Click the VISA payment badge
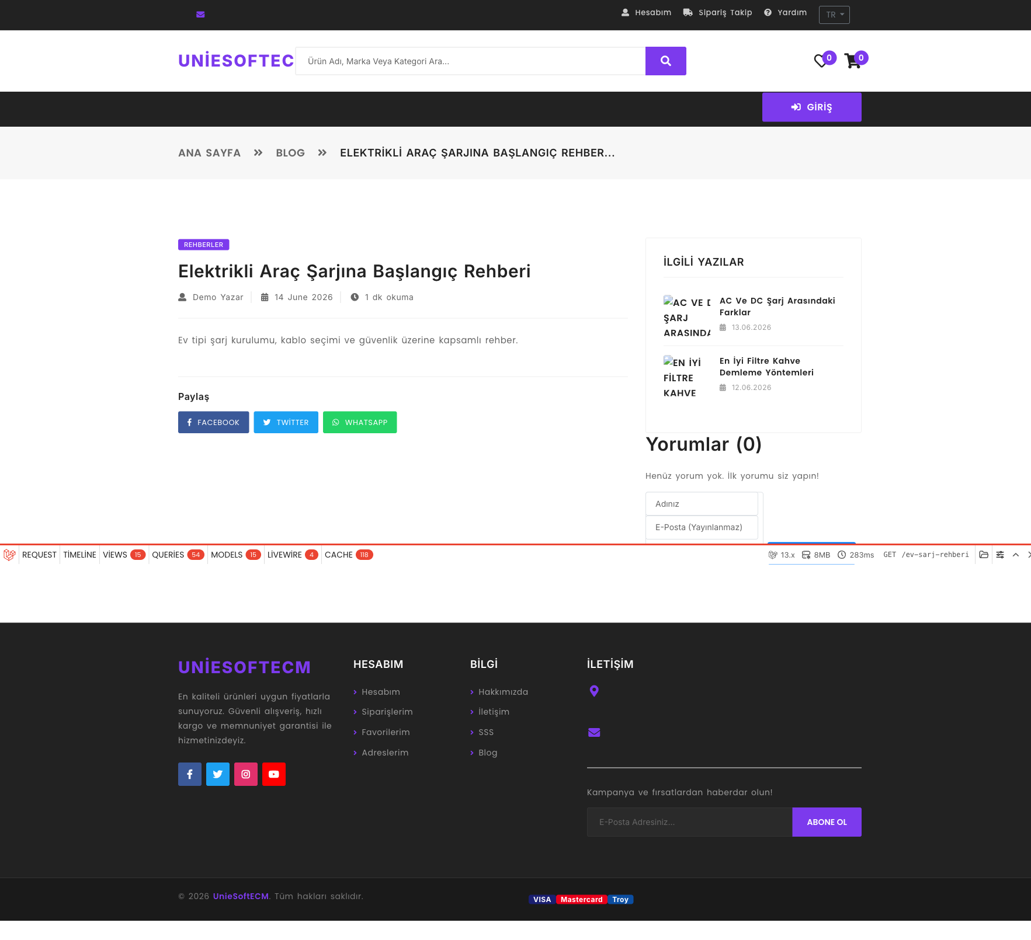Screen dimensions: 1031x940 tap(542, 900)
